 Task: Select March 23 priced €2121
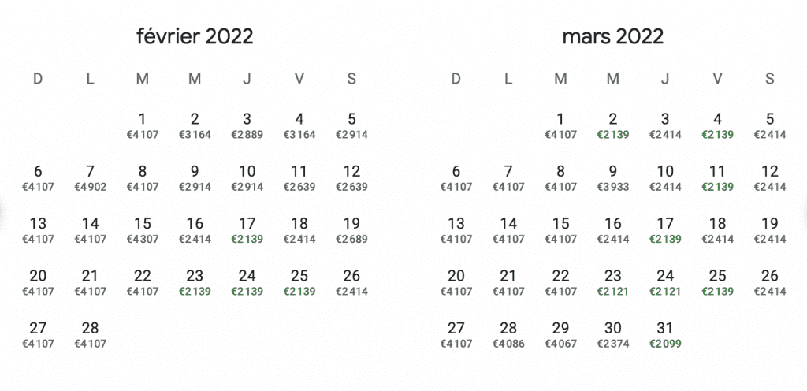[612, 282]
